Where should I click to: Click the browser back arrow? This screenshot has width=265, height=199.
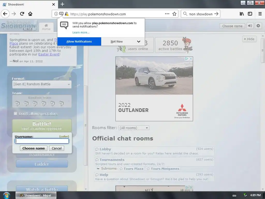(5, 14)
